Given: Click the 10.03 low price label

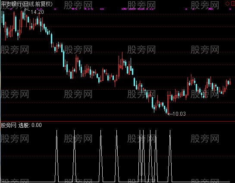Looking at the screenshot, I should click(x=179, y=114).
